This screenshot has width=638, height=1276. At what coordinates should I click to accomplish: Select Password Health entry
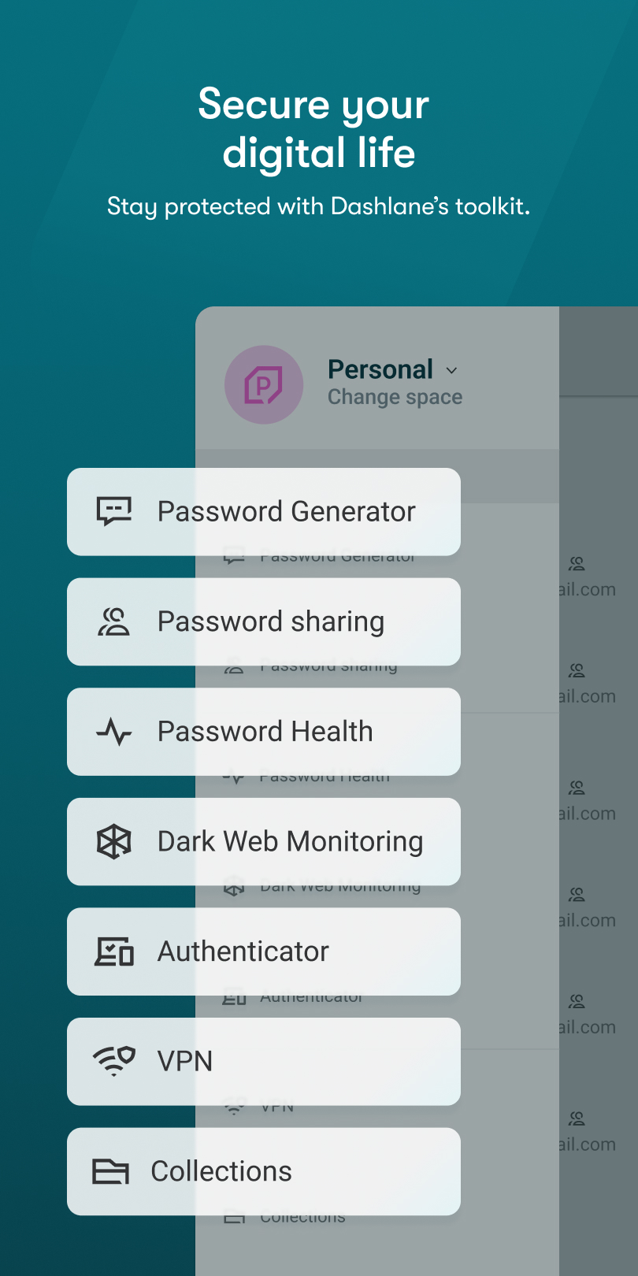264,732
